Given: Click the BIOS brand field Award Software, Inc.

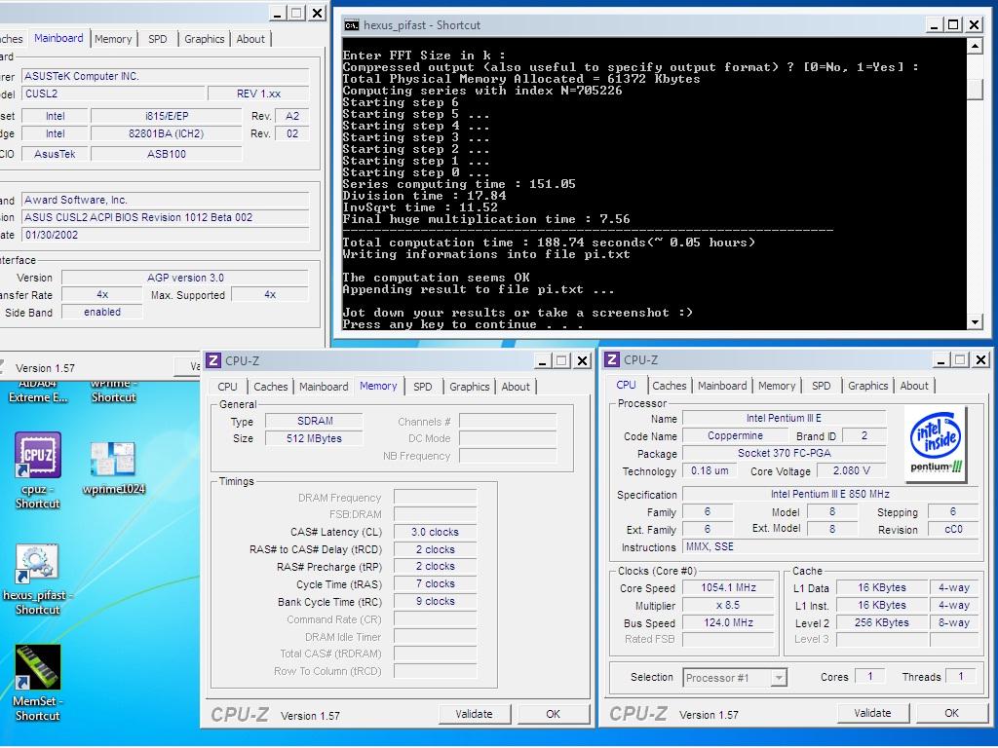Looking at the screenshot, I should [166, 200].
